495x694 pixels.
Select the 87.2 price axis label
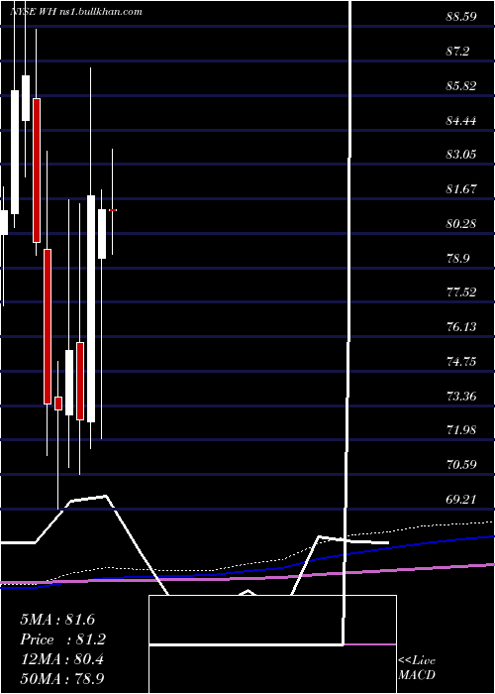457,52
